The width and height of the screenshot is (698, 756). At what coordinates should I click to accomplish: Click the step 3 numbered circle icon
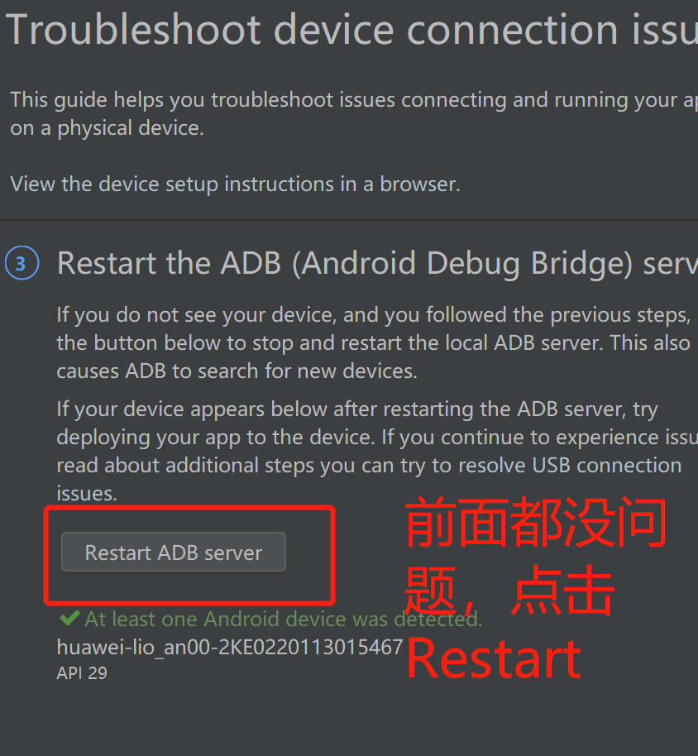(x=22, y=262)
